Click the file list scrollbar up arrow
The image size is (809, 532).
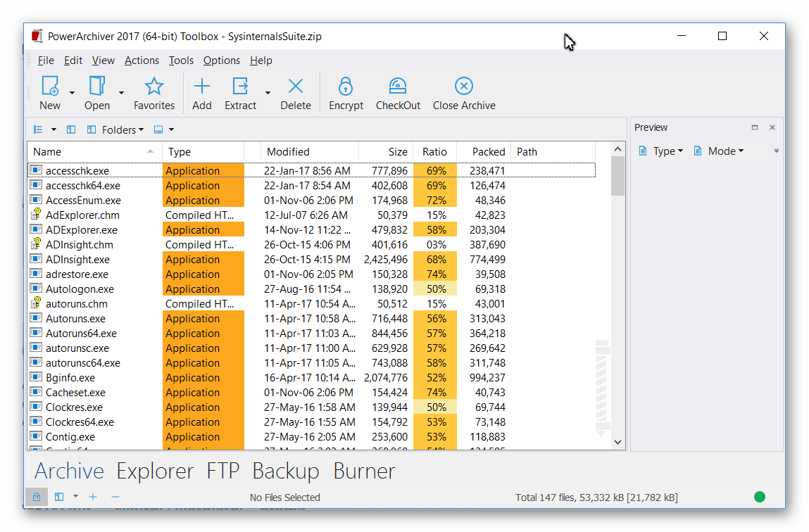(x=617, y=149)
